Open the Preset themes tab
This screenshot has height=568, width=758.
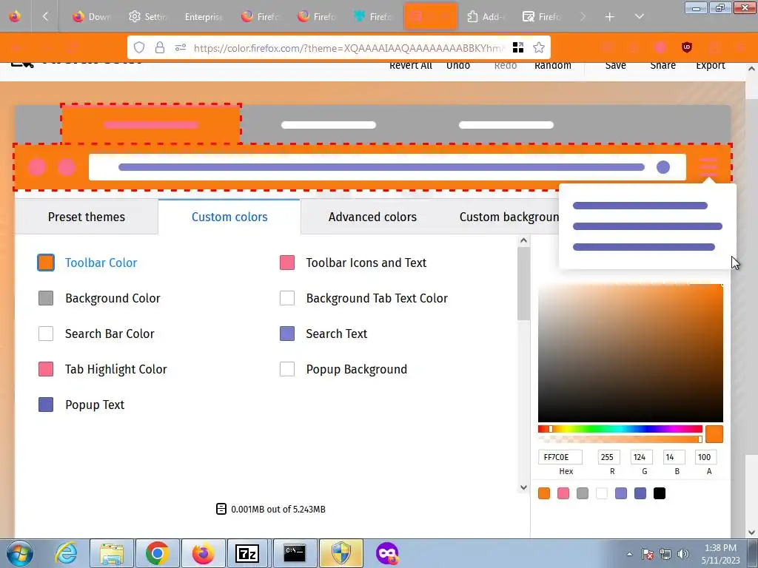click(x=87, y=217)
